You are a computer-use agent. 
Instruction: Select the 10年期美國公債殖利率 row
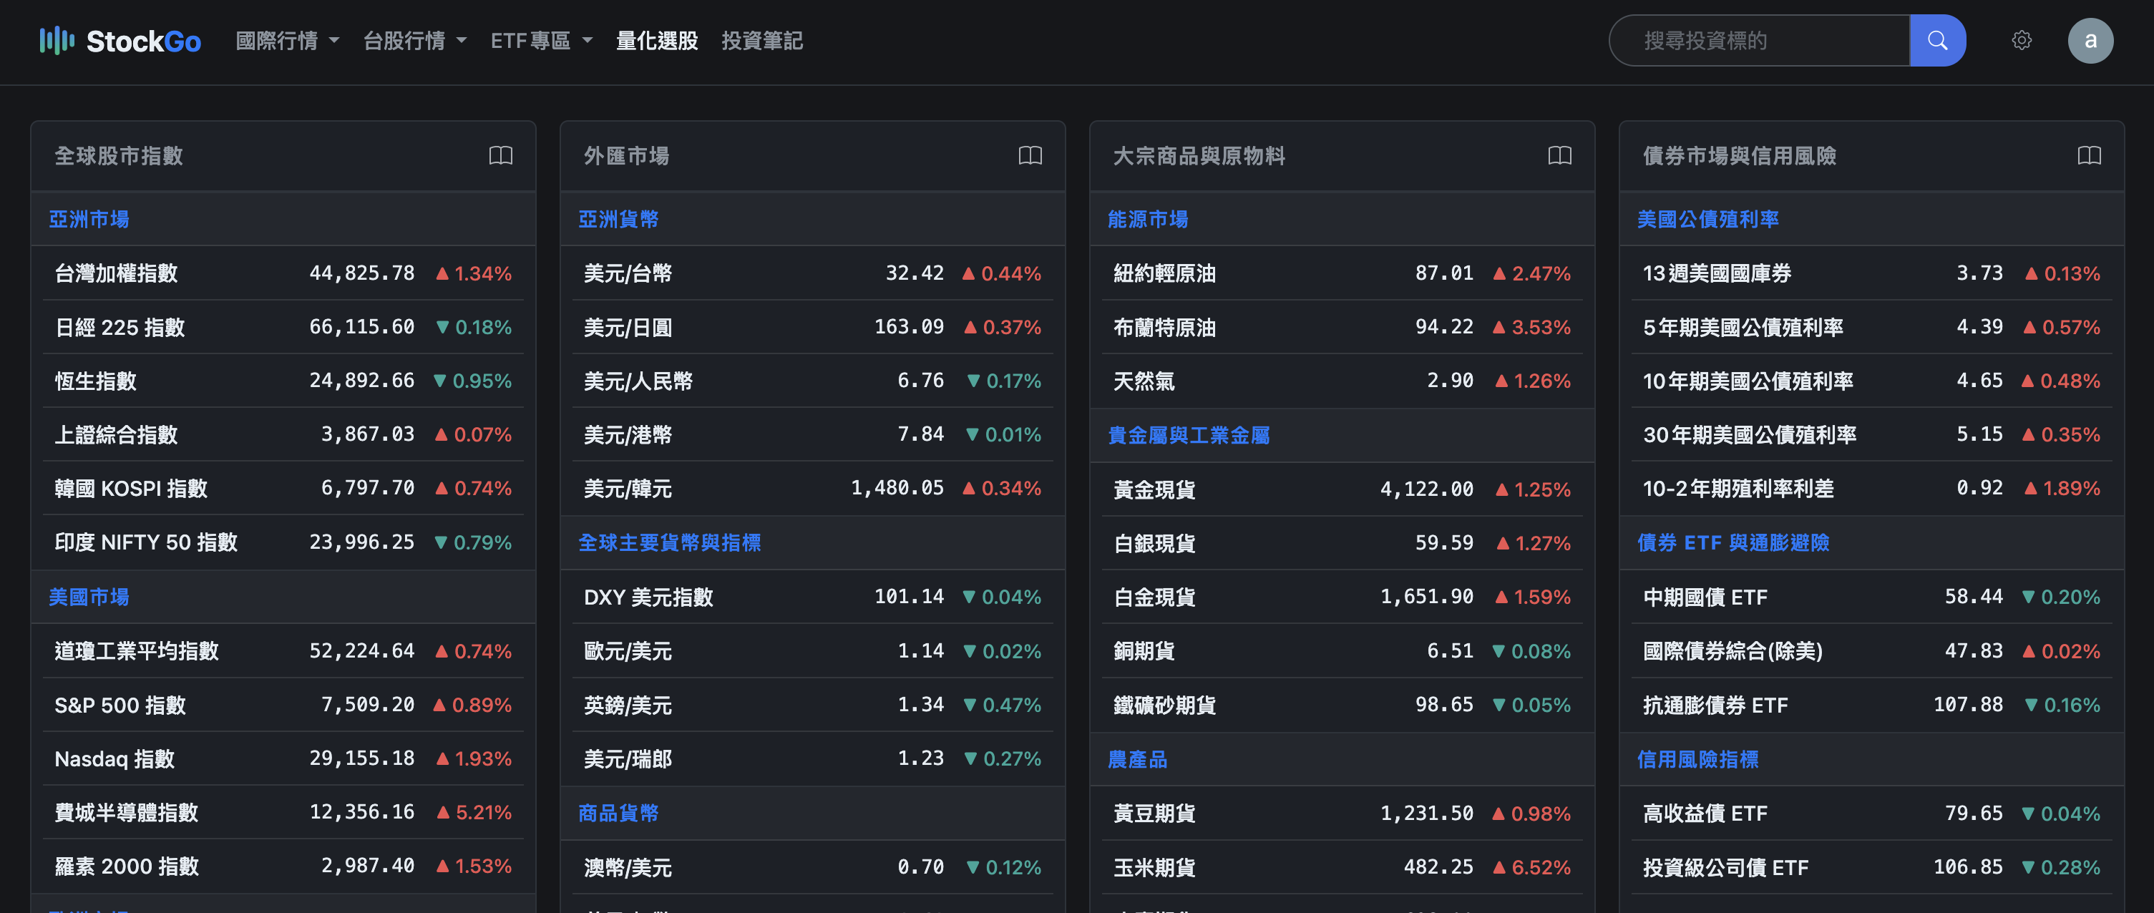tap(1871, 381)
